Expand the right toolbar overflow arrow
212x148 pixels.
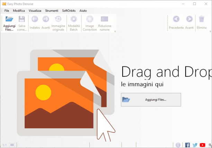210,31
